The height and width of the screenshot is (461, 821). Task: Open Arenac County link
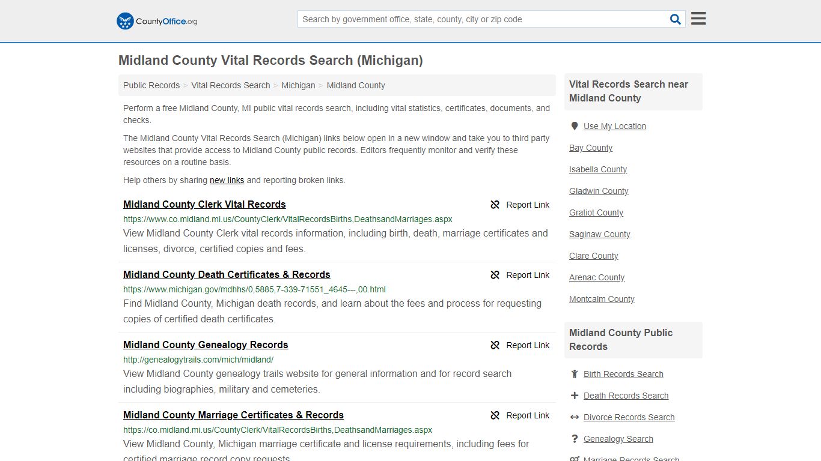point(597,277)
